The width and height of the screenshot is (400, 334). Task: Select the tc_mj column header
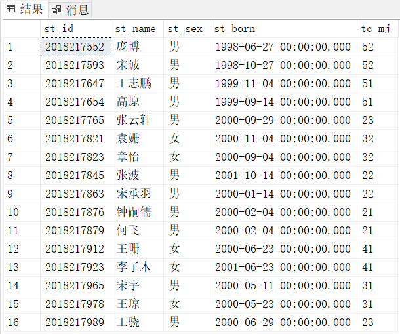(x=378, y=29)
